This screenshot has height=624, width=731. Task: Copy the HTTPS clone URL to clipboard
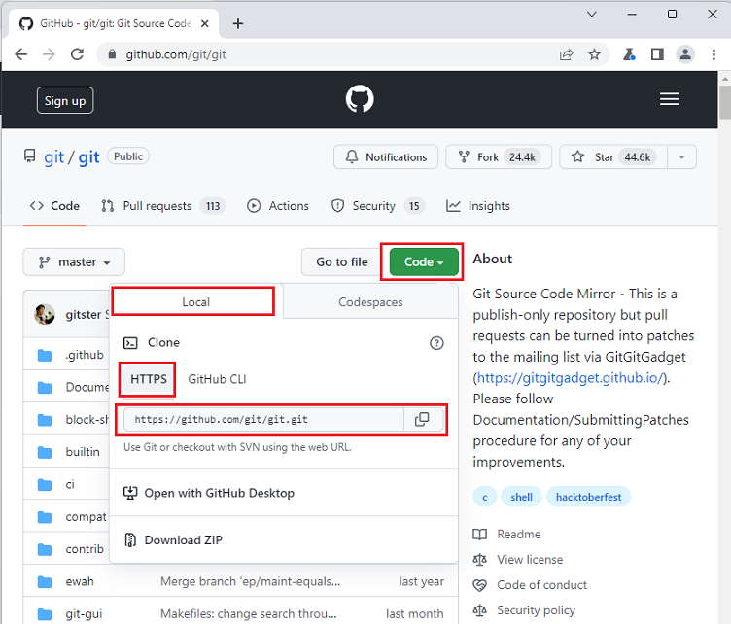click(422, 419)
